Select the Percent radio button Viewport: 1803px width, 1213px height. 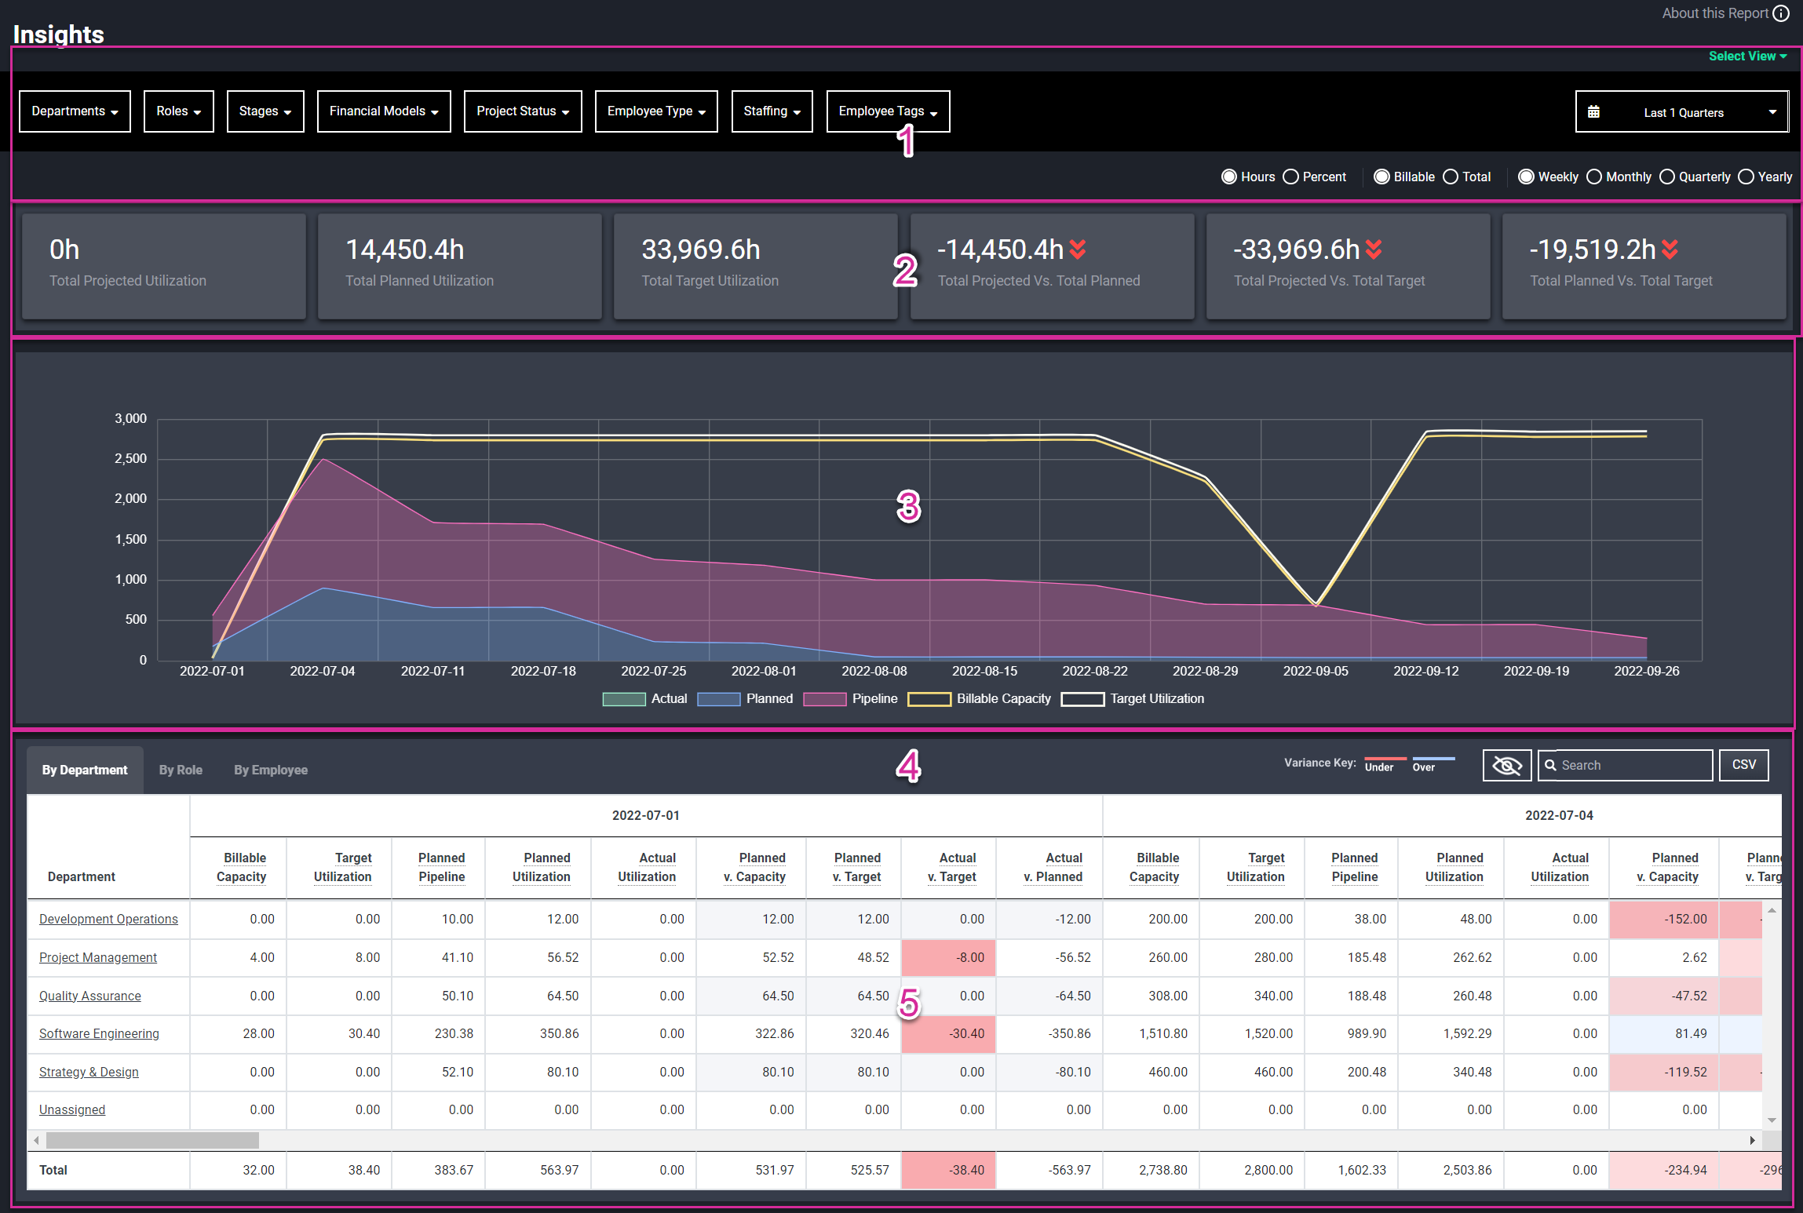(1291, 177)
